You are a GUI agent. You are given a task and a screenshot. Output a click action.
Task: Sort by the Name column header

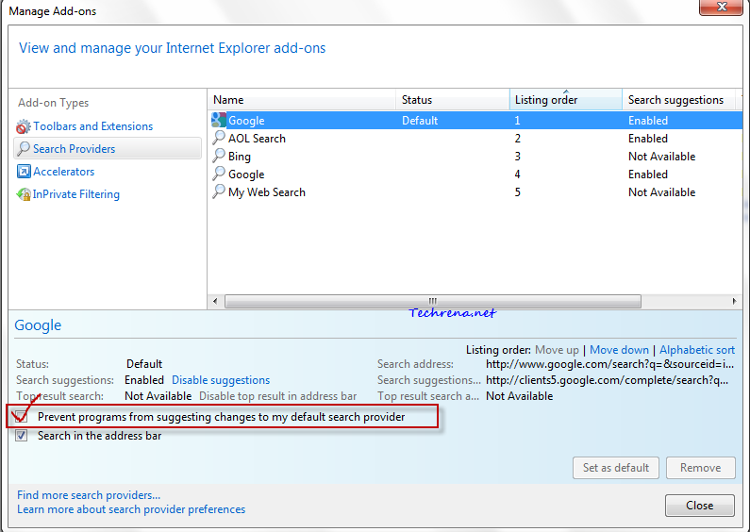point(302,99)
